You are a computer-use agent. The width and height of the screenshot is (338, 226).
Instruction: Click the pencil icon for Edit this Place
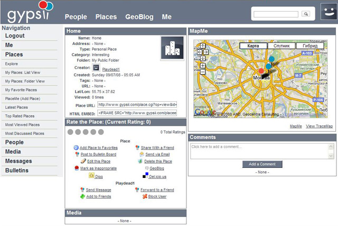pos(83,161)
